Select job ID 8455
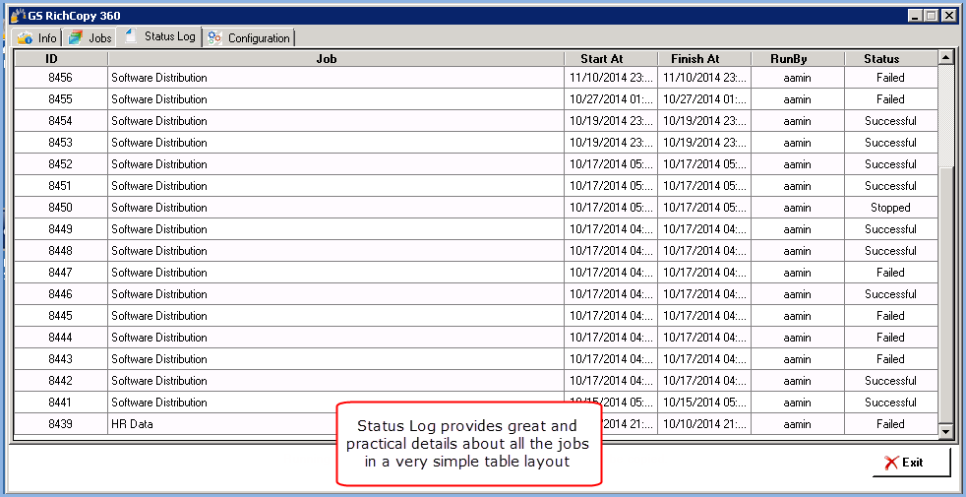Image resolution: width=966 pixels, height=497 pixels. (60, 99)
